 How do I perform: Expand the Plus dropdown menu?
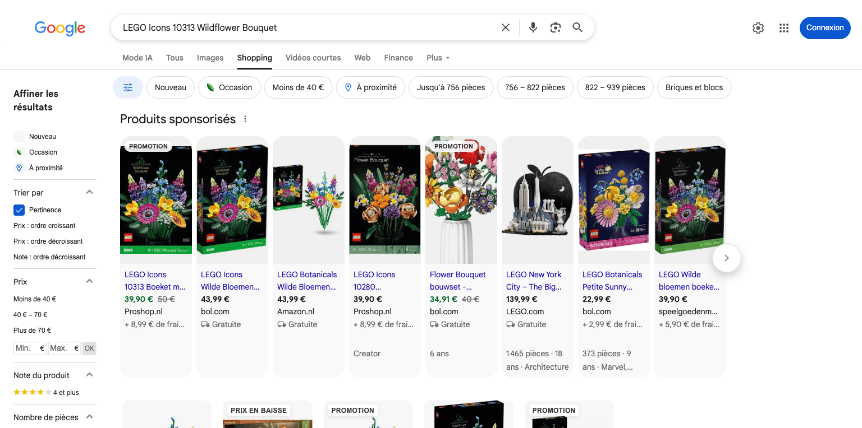pyautogui.click(x=438, y=58)
